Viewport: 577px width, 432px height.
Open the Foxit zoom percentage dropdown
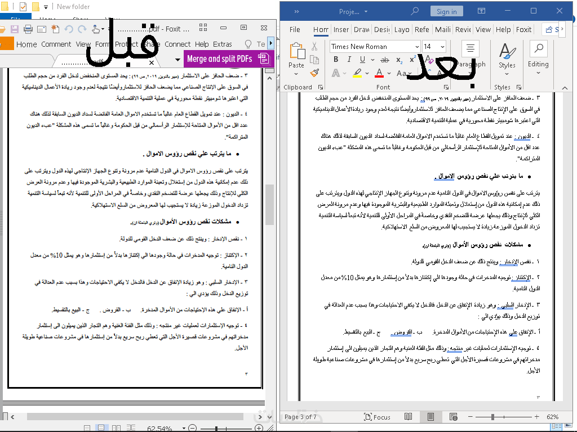click(x=184, y=428)
